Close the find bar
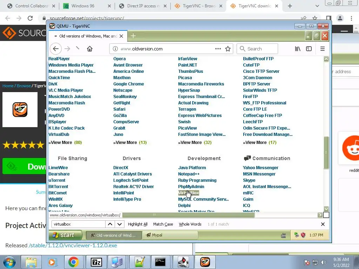This screenshot has width=359, height=269. tap(323, 224)
